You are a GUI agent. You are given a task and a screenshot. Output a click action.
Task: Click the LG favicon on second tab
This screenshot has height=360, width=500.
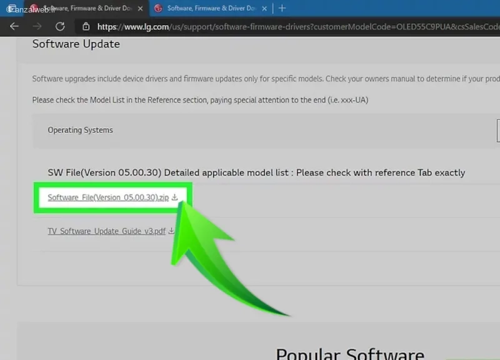point(158,8)
